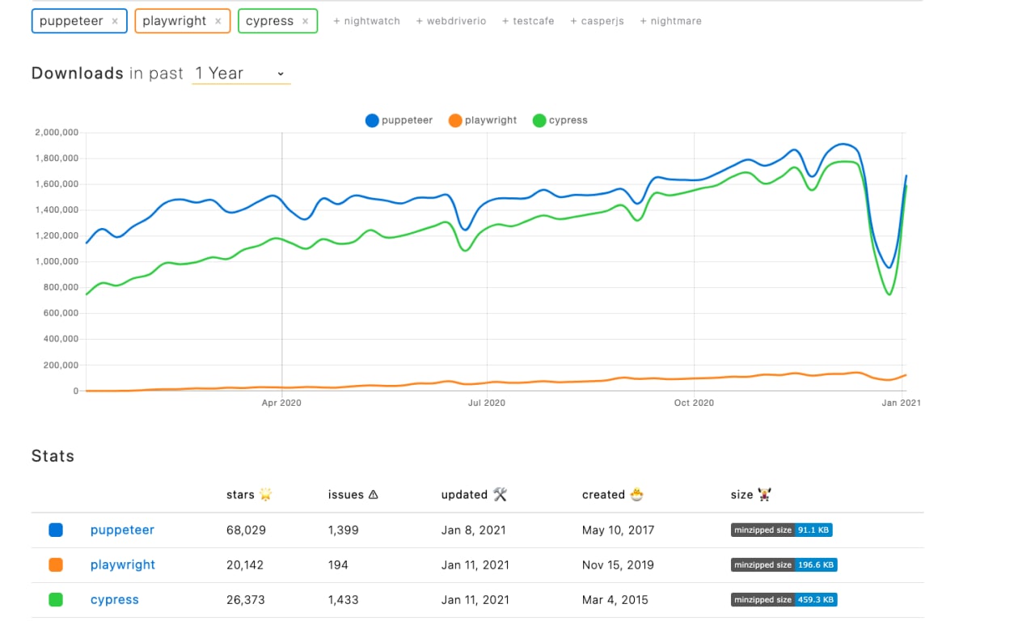Toggle puppeteer series via blue legend dot
Viewport: 1035px width, 638px height.
pos(372,120)
